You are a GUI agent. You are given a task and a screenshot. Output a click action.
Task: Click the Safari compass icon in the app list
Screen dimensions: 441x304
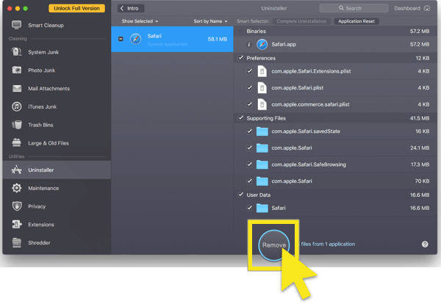pyautogui.click(x=135, y=39)
